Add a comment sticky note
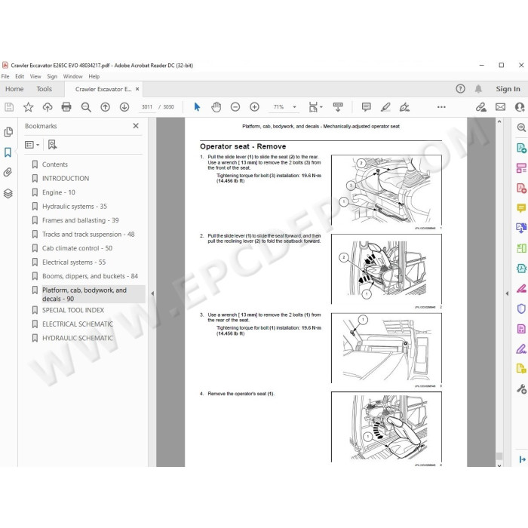 366,107
